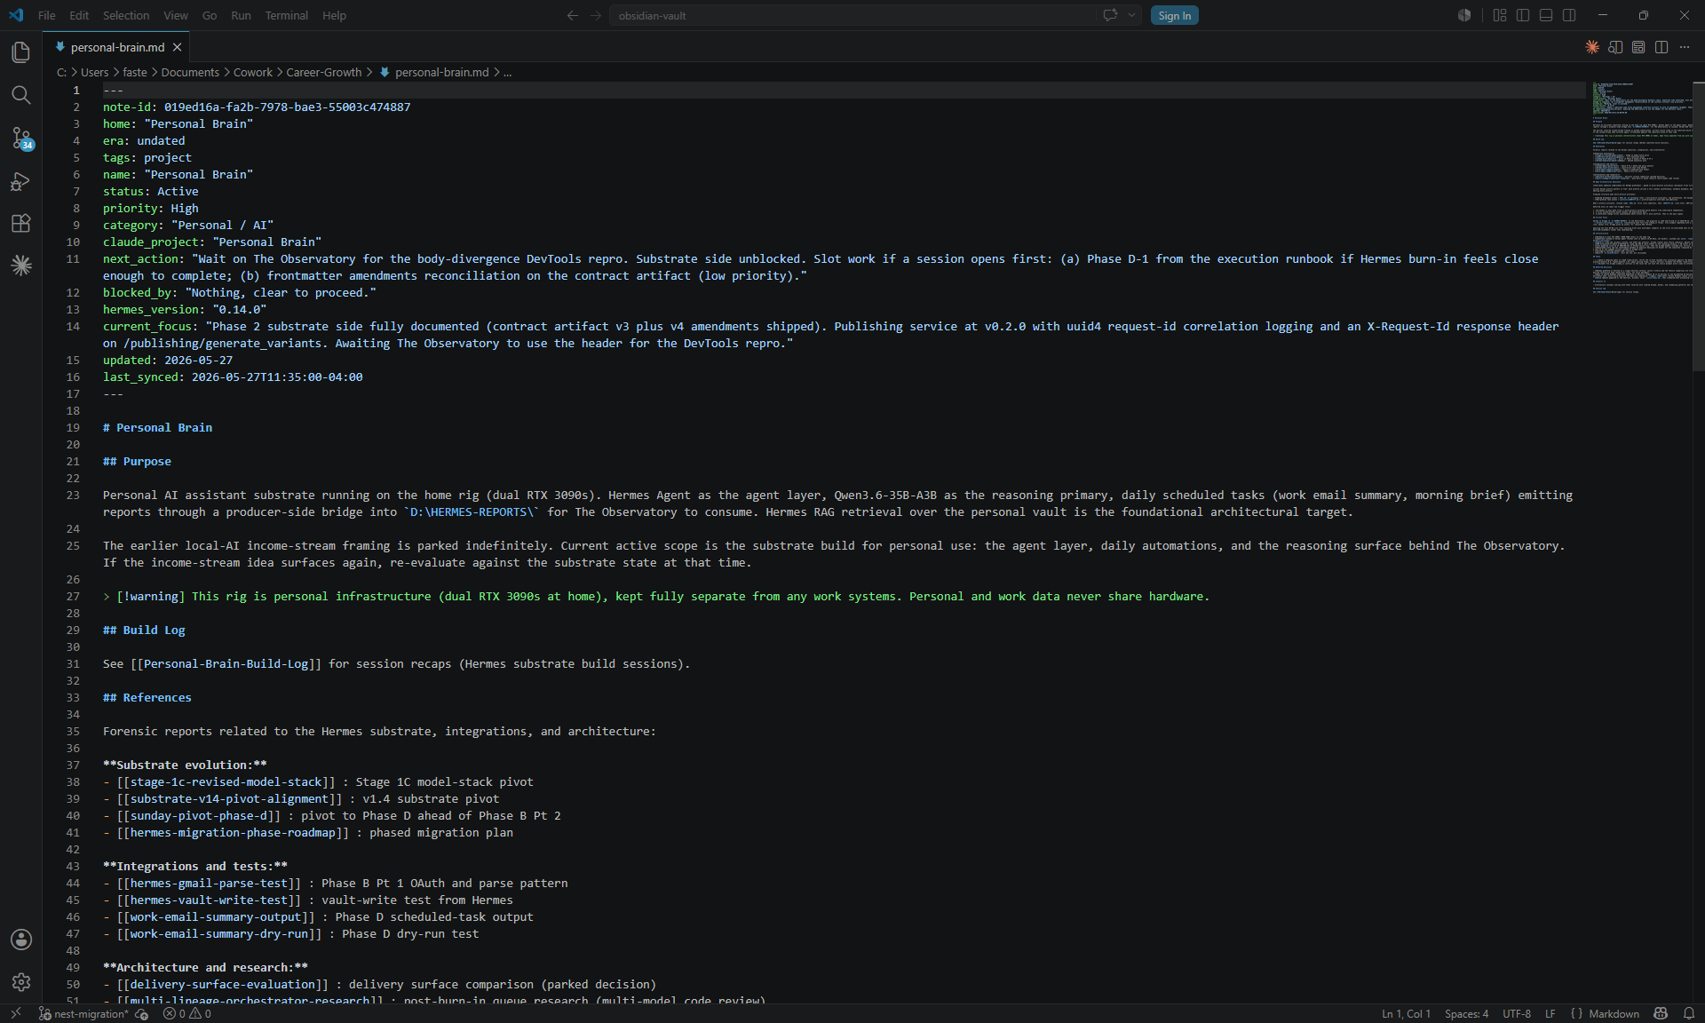Expand Users breadcrumb segment
The image size is (1705, 1023).
click(94, 72)
